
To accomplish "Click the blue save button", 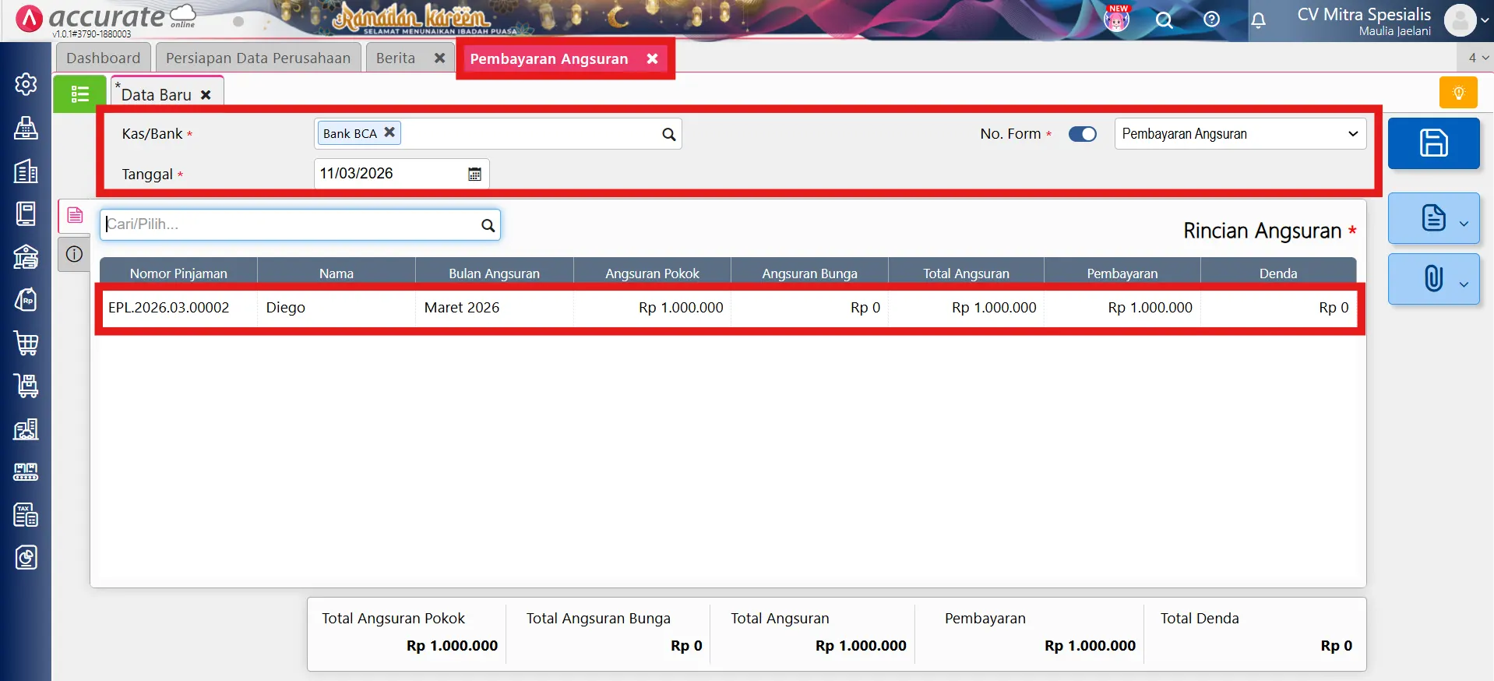I will 1433,143.
